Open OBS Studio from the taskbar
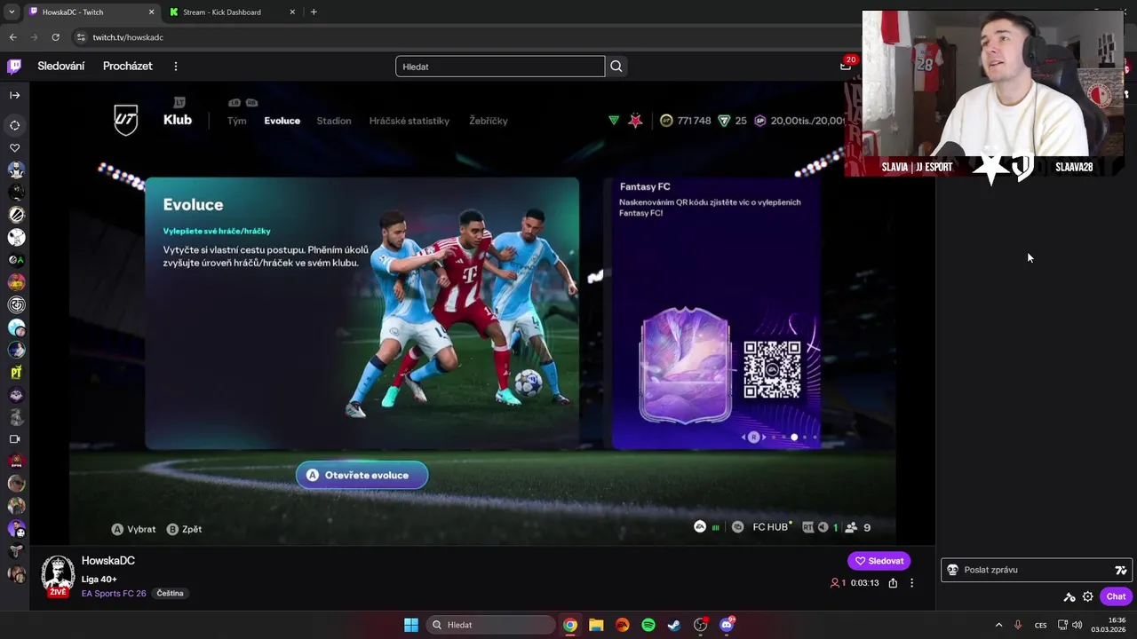 pos(700,625)
